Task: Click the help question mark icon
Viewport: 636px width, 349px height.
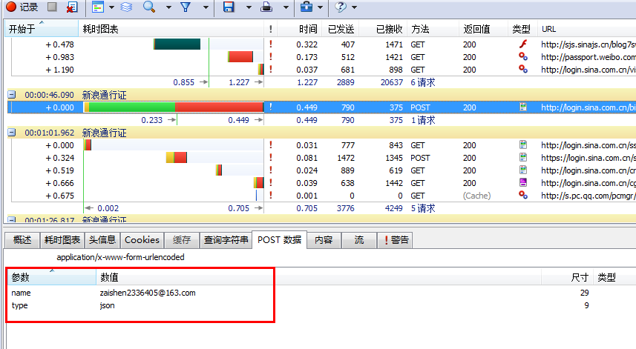Action: coord(341,7)
